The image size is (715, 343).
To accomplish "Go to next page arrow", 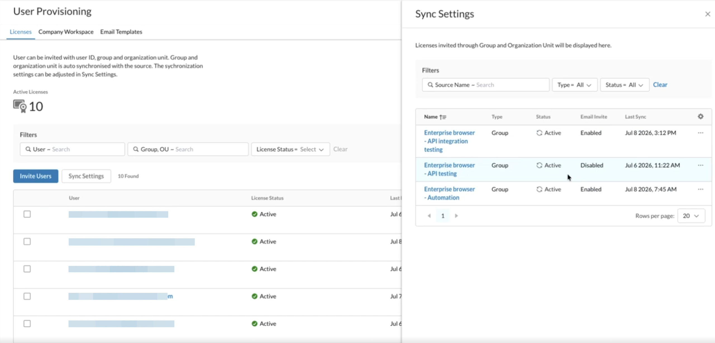I will (x=456, y=216).
